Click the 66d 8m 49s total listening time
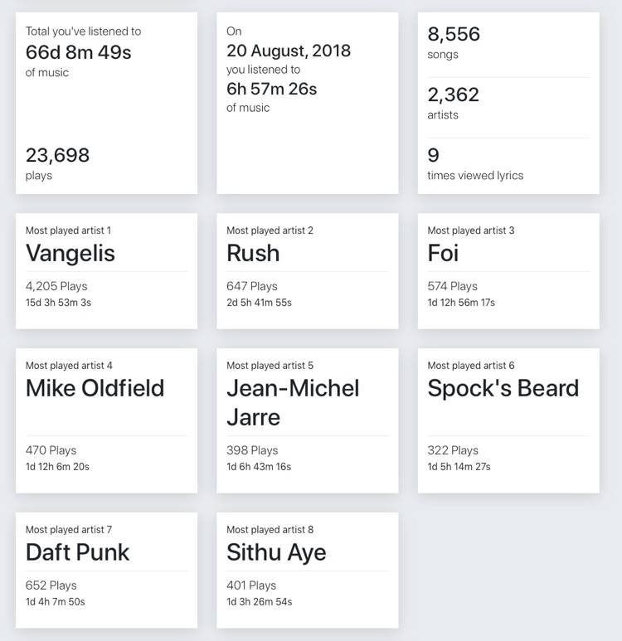 pos(79,52)
